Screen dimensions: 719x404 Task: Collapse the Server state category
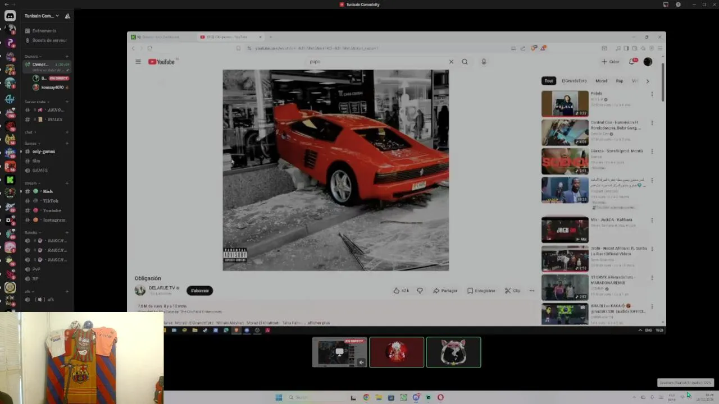click(37, 102)
